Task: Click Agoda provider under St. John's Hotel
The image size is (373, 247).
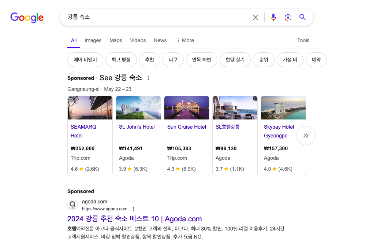Action: coord(126,158)
